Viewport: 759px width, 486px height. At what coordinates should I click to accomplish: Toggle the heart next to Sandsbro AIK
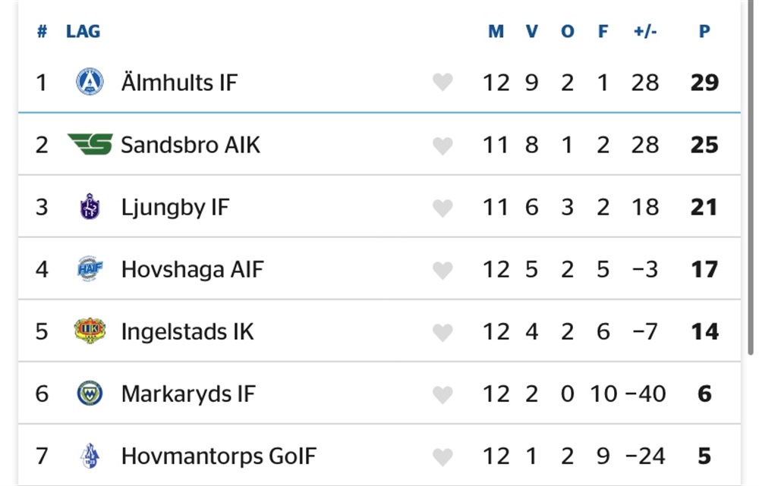pos(442,146)
